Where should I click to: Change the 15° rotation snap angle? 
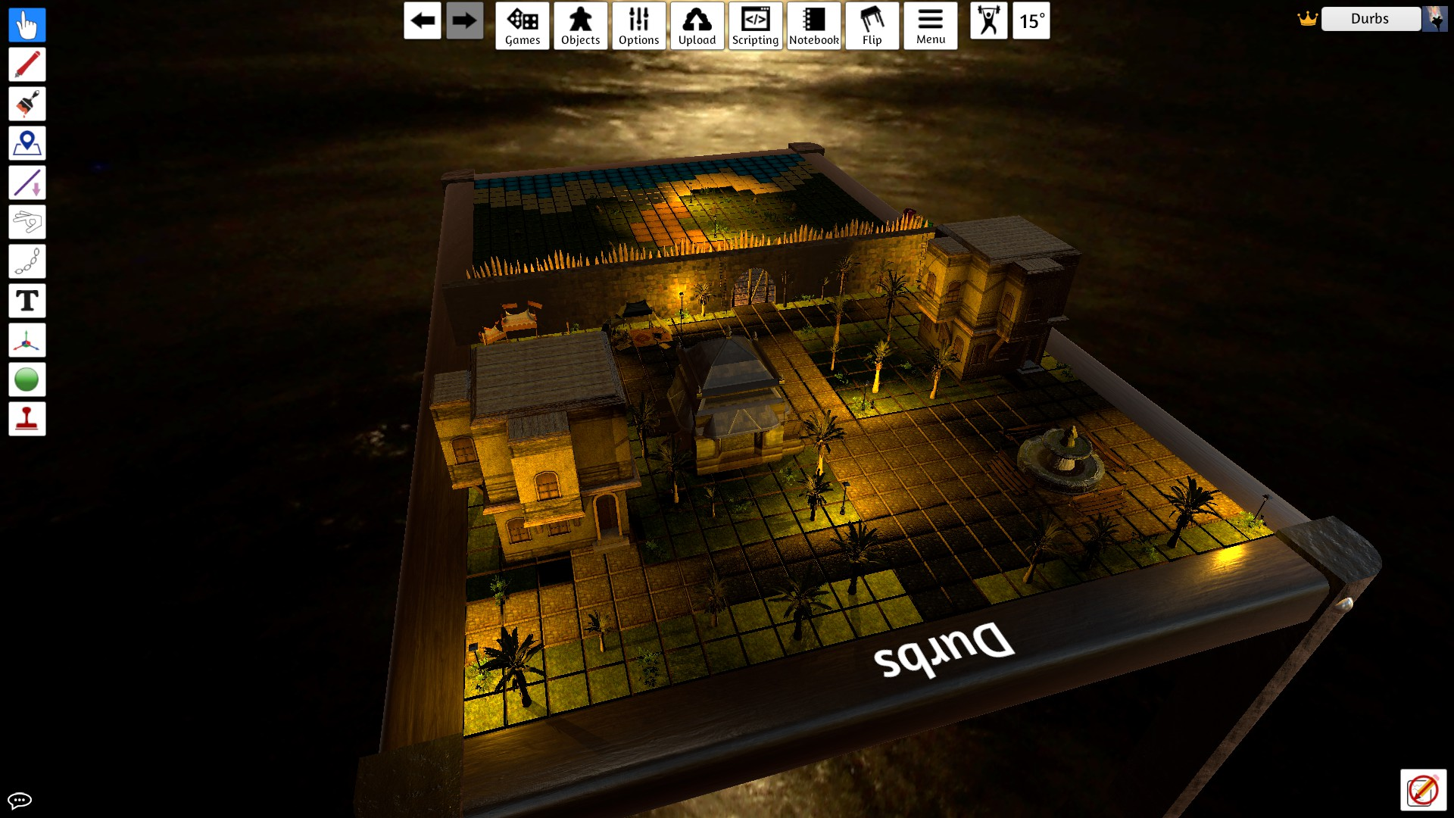1031,20
